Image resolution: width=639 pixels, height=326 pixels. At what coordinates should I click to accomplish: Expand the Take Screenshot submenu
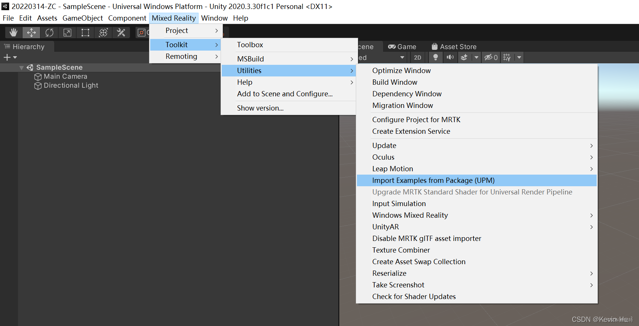click(x=477, y=285)
